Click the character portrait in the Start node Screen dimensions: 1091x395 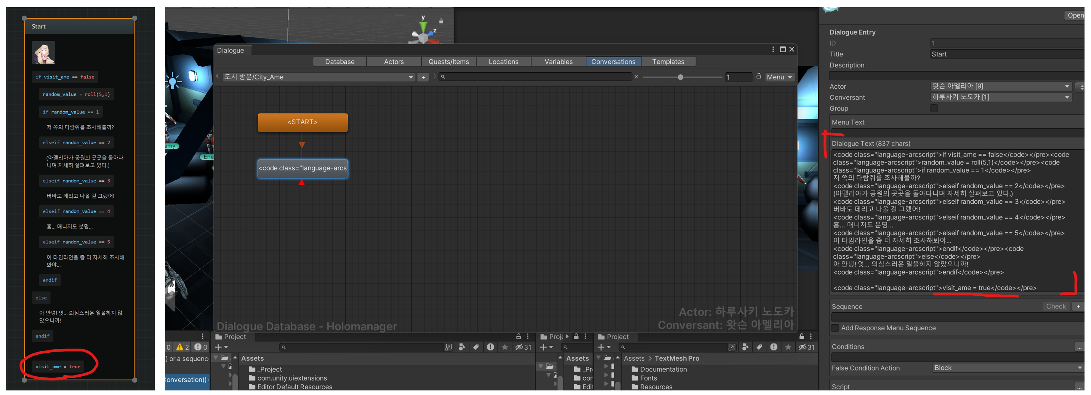point(43,53)
